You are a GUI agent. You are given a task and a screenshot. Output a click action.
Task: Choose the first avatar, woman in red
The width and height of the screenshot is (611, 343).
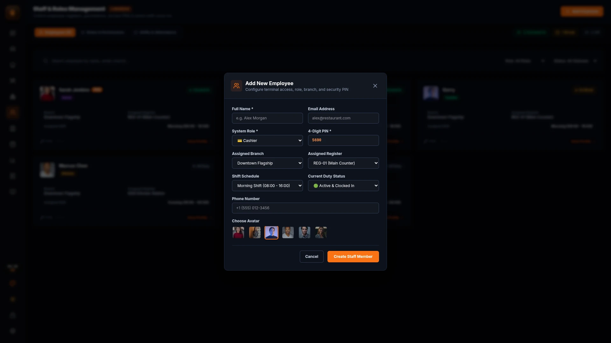tap(238, 232)
